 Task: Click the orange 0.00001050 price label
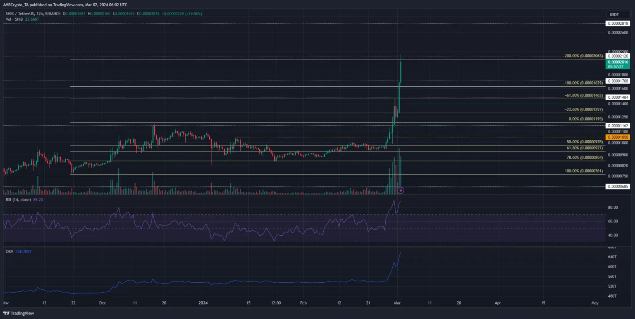[x=617, y=137]
